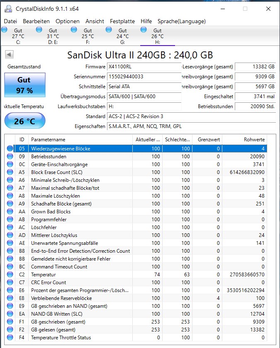Screen dimensions: 280x348
Task: Select the C: drive tab at 27 °C
Action: coord(18,36)
